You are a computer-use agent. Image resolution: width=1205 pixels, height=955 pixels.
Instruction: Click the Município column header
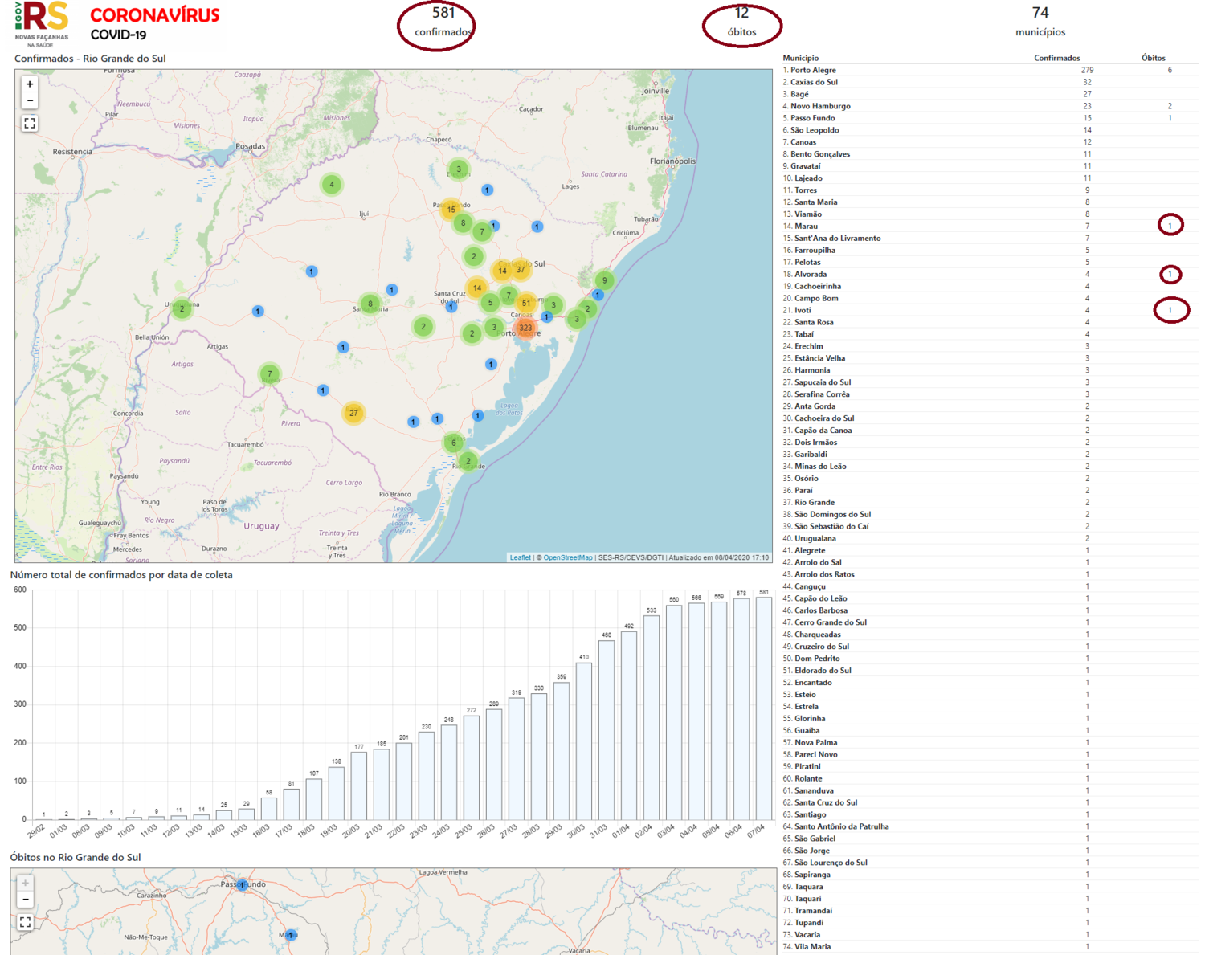click(801, 58)
